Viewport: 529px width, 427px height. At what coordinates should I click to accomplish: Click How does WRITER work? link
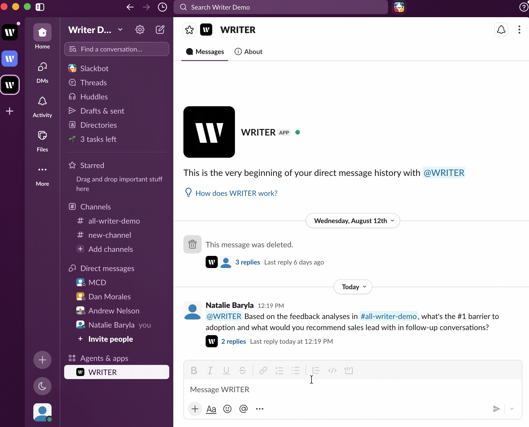point(236,193)
